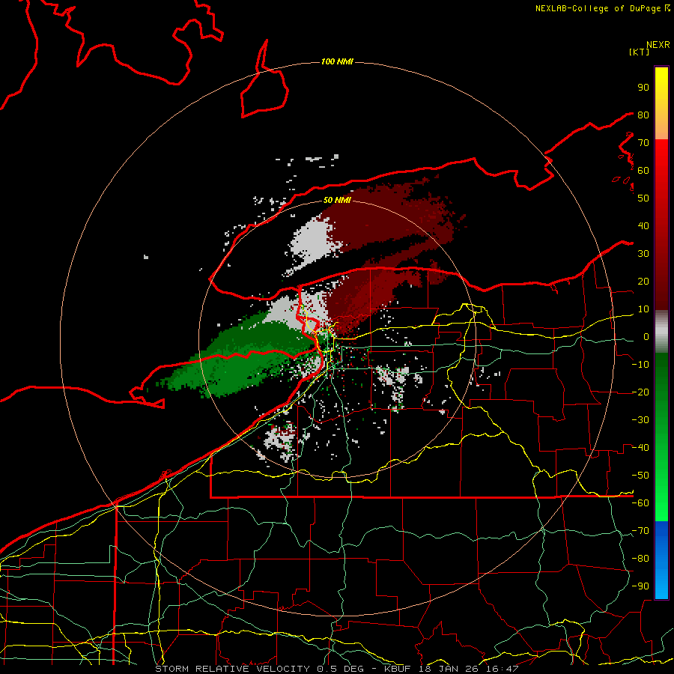Screen dimensions: 674x674
Task: Click the 50 NMI range ring label
Action: [337, 200]
